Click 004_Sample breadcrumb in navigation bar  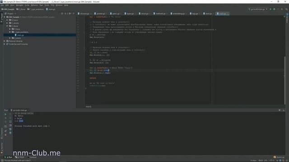click(8, 9)
